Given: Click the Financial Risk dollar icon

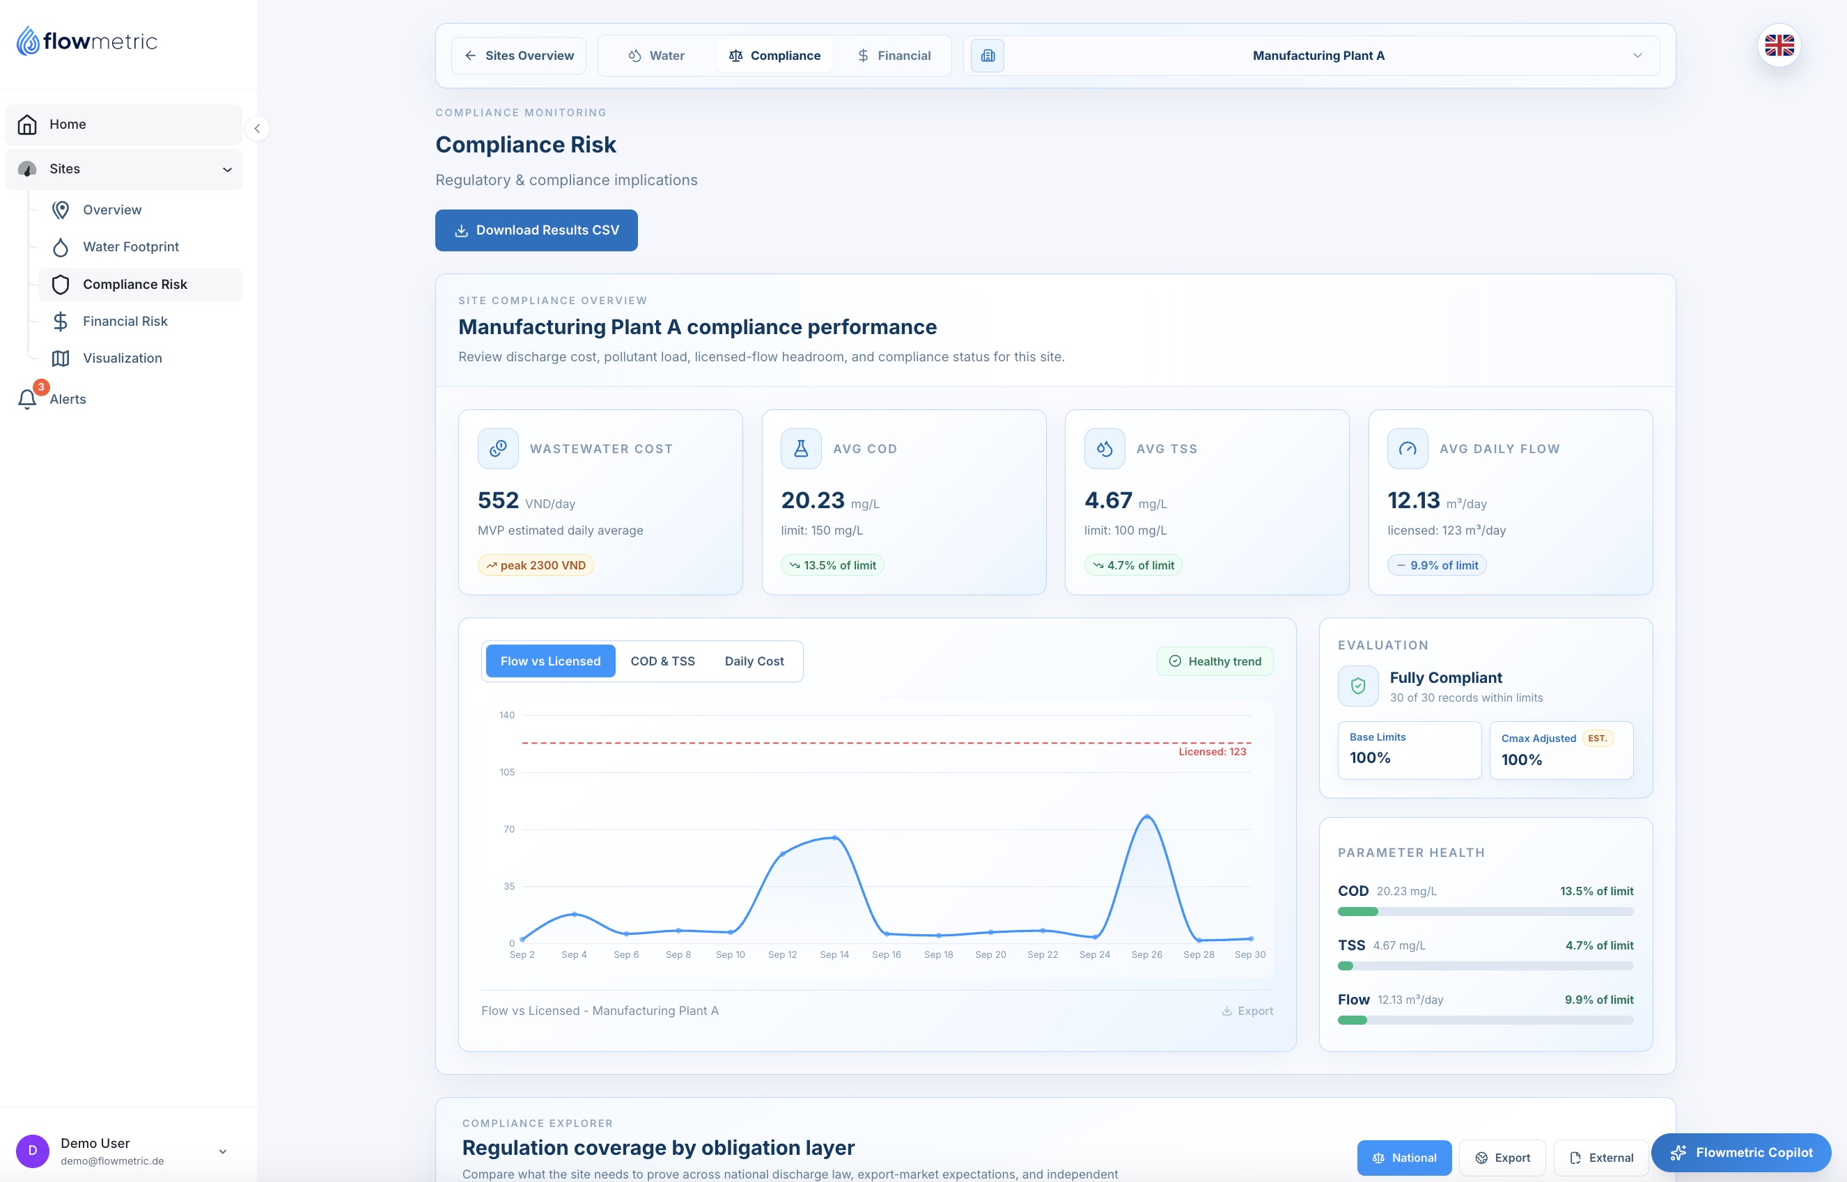Looking at the screenshot, I should tap(61, 322).
